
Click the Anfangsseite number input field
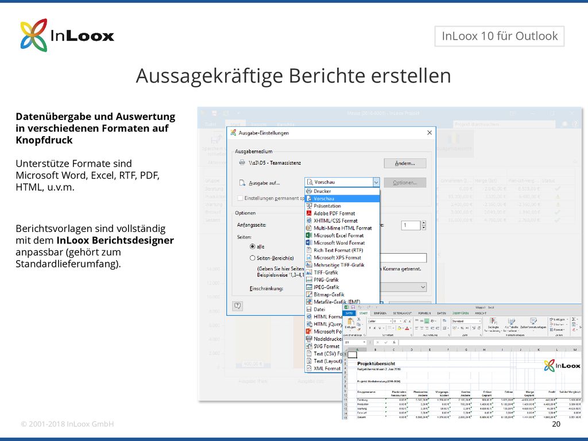[411, 225]
